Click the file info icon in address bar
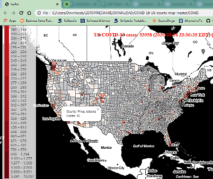 tap(39, 13)
